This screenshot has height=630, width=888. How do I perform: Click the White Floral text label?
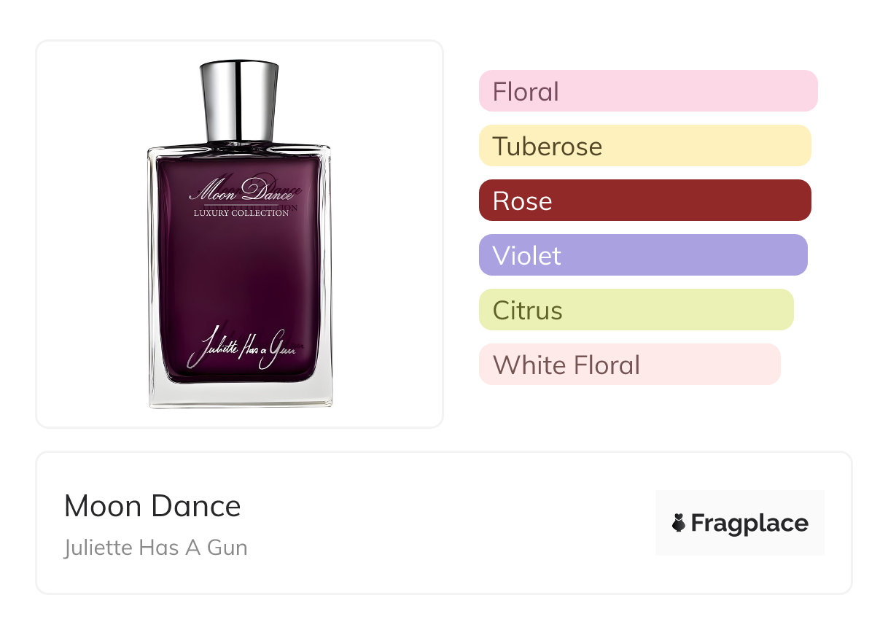(566, 365)
